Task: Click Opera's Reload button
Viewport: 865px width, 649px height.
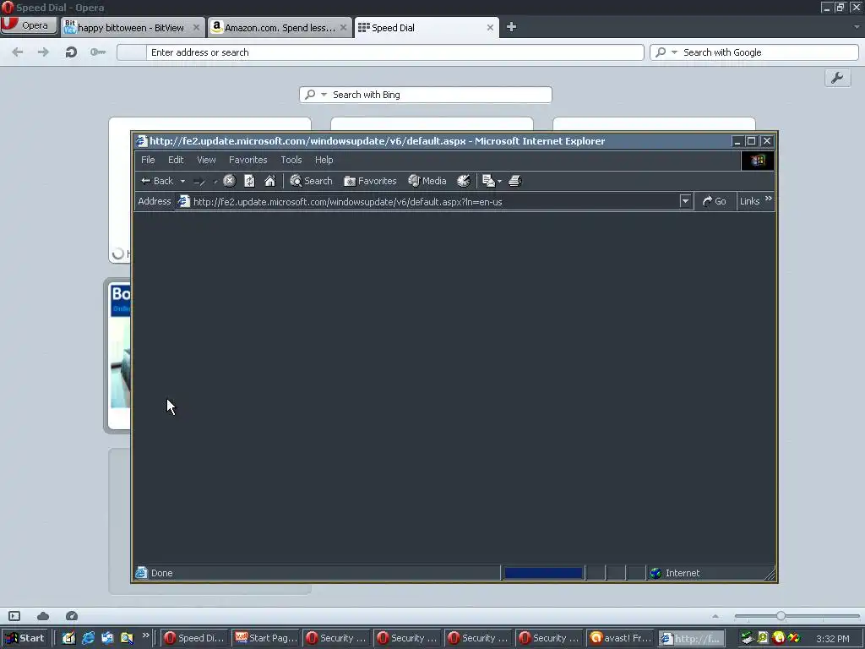Action: [71, 52]
